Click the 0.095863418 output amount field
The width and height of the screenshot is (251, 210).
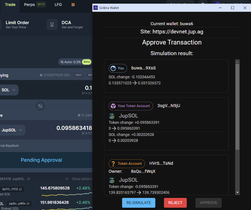click(74, 128)
